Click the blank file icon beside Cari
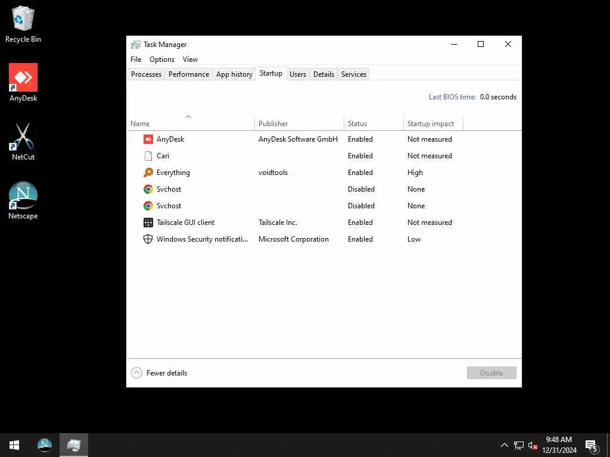This screenshot has width=610, height=457. pyautogui.click(x=148, y=156)
